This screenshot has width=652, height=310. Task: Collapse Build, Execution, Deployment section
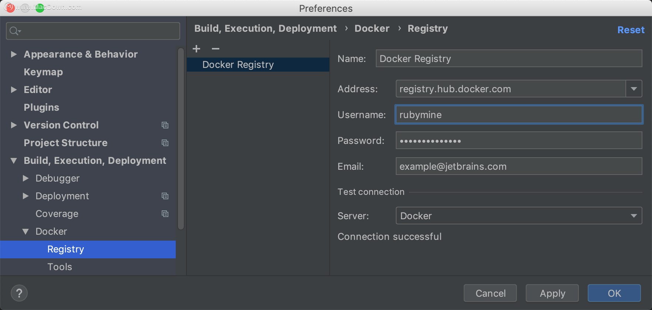14,161
